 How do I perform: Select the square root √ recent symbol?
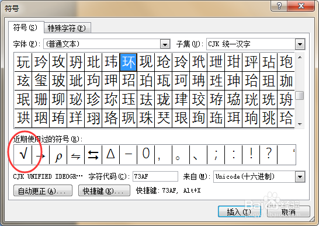(23, 155)
